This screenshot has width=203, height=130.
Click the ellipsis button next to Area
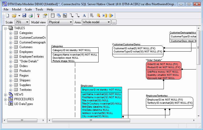(114, 22)
